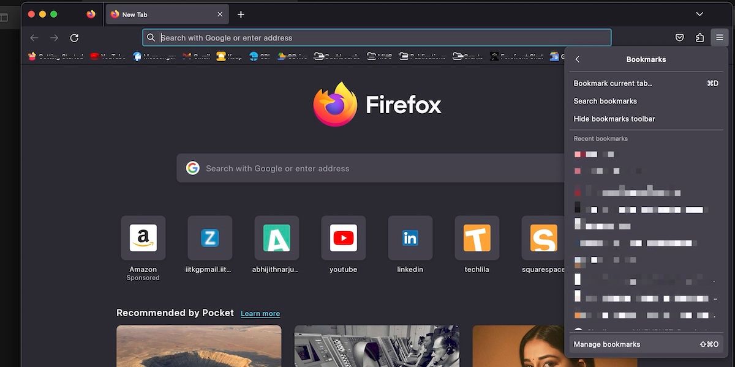Open a new tab with the plus button
The image size is (735, 367).
click(x=241, y=13)
